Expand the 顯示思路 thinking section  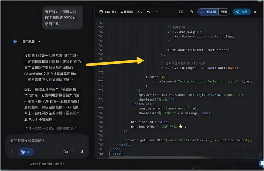[x=31, y=41]
